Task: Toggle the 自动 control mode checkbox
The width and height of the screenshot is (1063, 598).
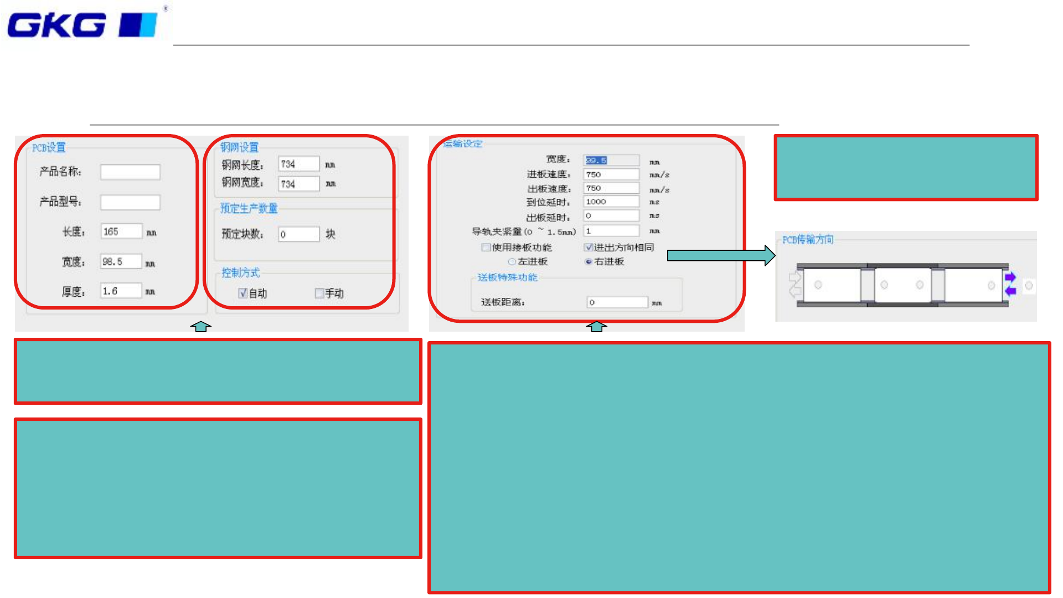Action: click(x=242, y=293)
